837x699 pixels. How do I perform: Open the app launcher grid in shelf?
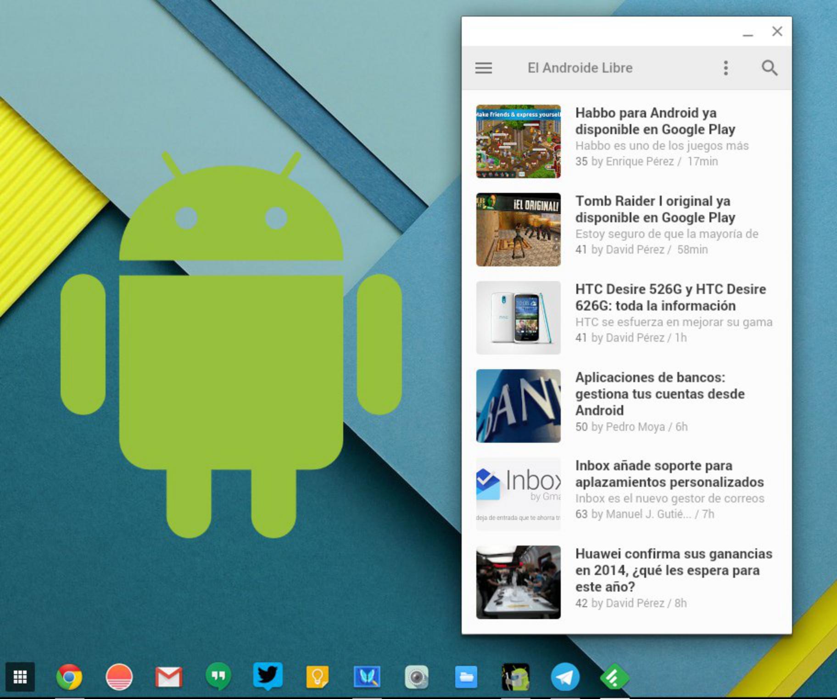(20, 676)
